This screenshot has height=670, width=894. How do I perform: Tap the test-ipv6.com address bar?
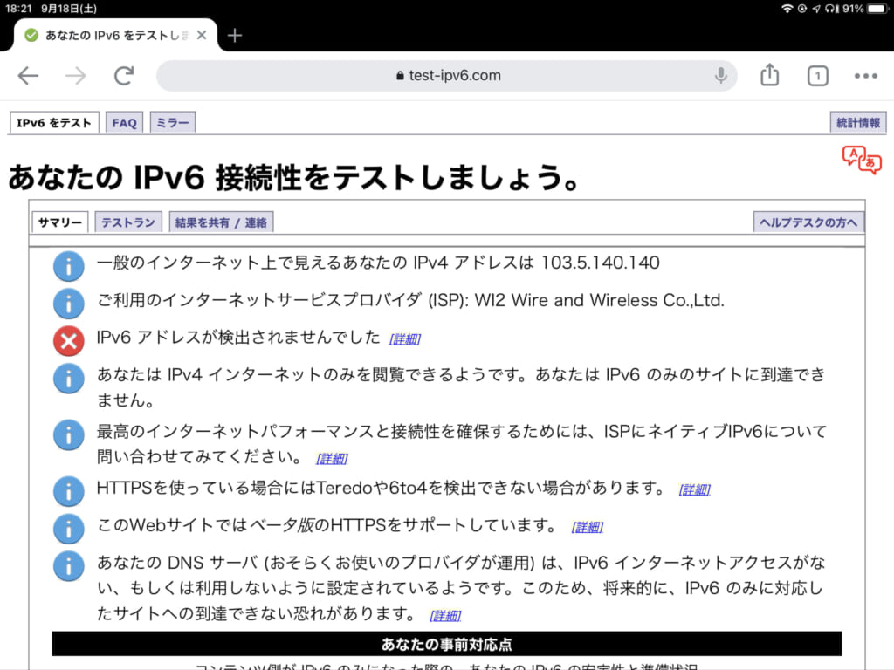tap(447, 76)
